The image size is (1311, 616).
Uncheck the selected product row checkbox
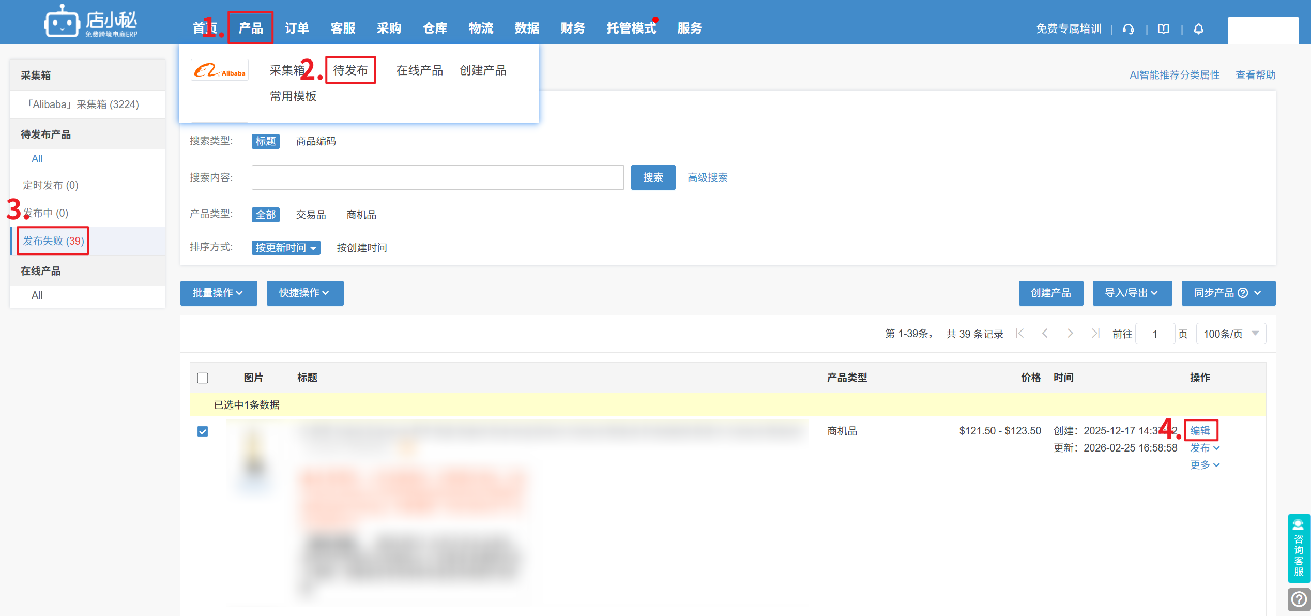(203, 431)
